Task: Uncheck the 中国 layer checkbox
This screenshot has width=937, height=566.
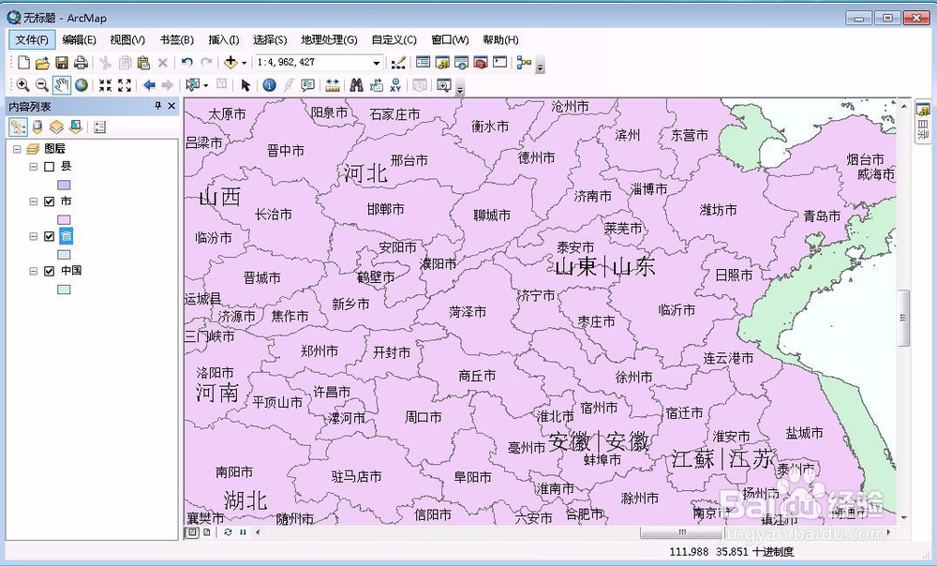Action: coord(50,271)
